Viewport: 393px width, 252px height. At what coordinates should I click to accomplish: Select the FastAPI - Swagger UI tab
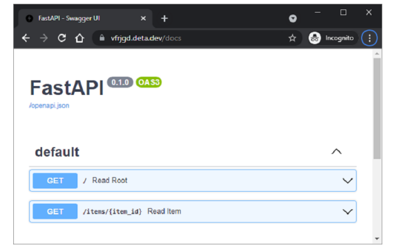(85, 18)
